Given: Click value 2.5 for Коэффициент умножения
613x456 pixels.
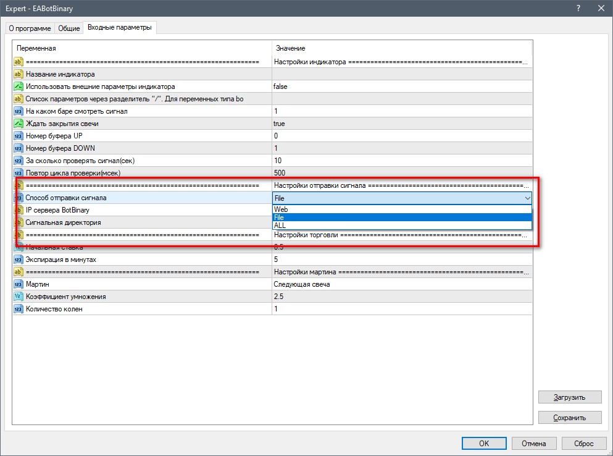Looking at the screenshot, I should 279,297.
